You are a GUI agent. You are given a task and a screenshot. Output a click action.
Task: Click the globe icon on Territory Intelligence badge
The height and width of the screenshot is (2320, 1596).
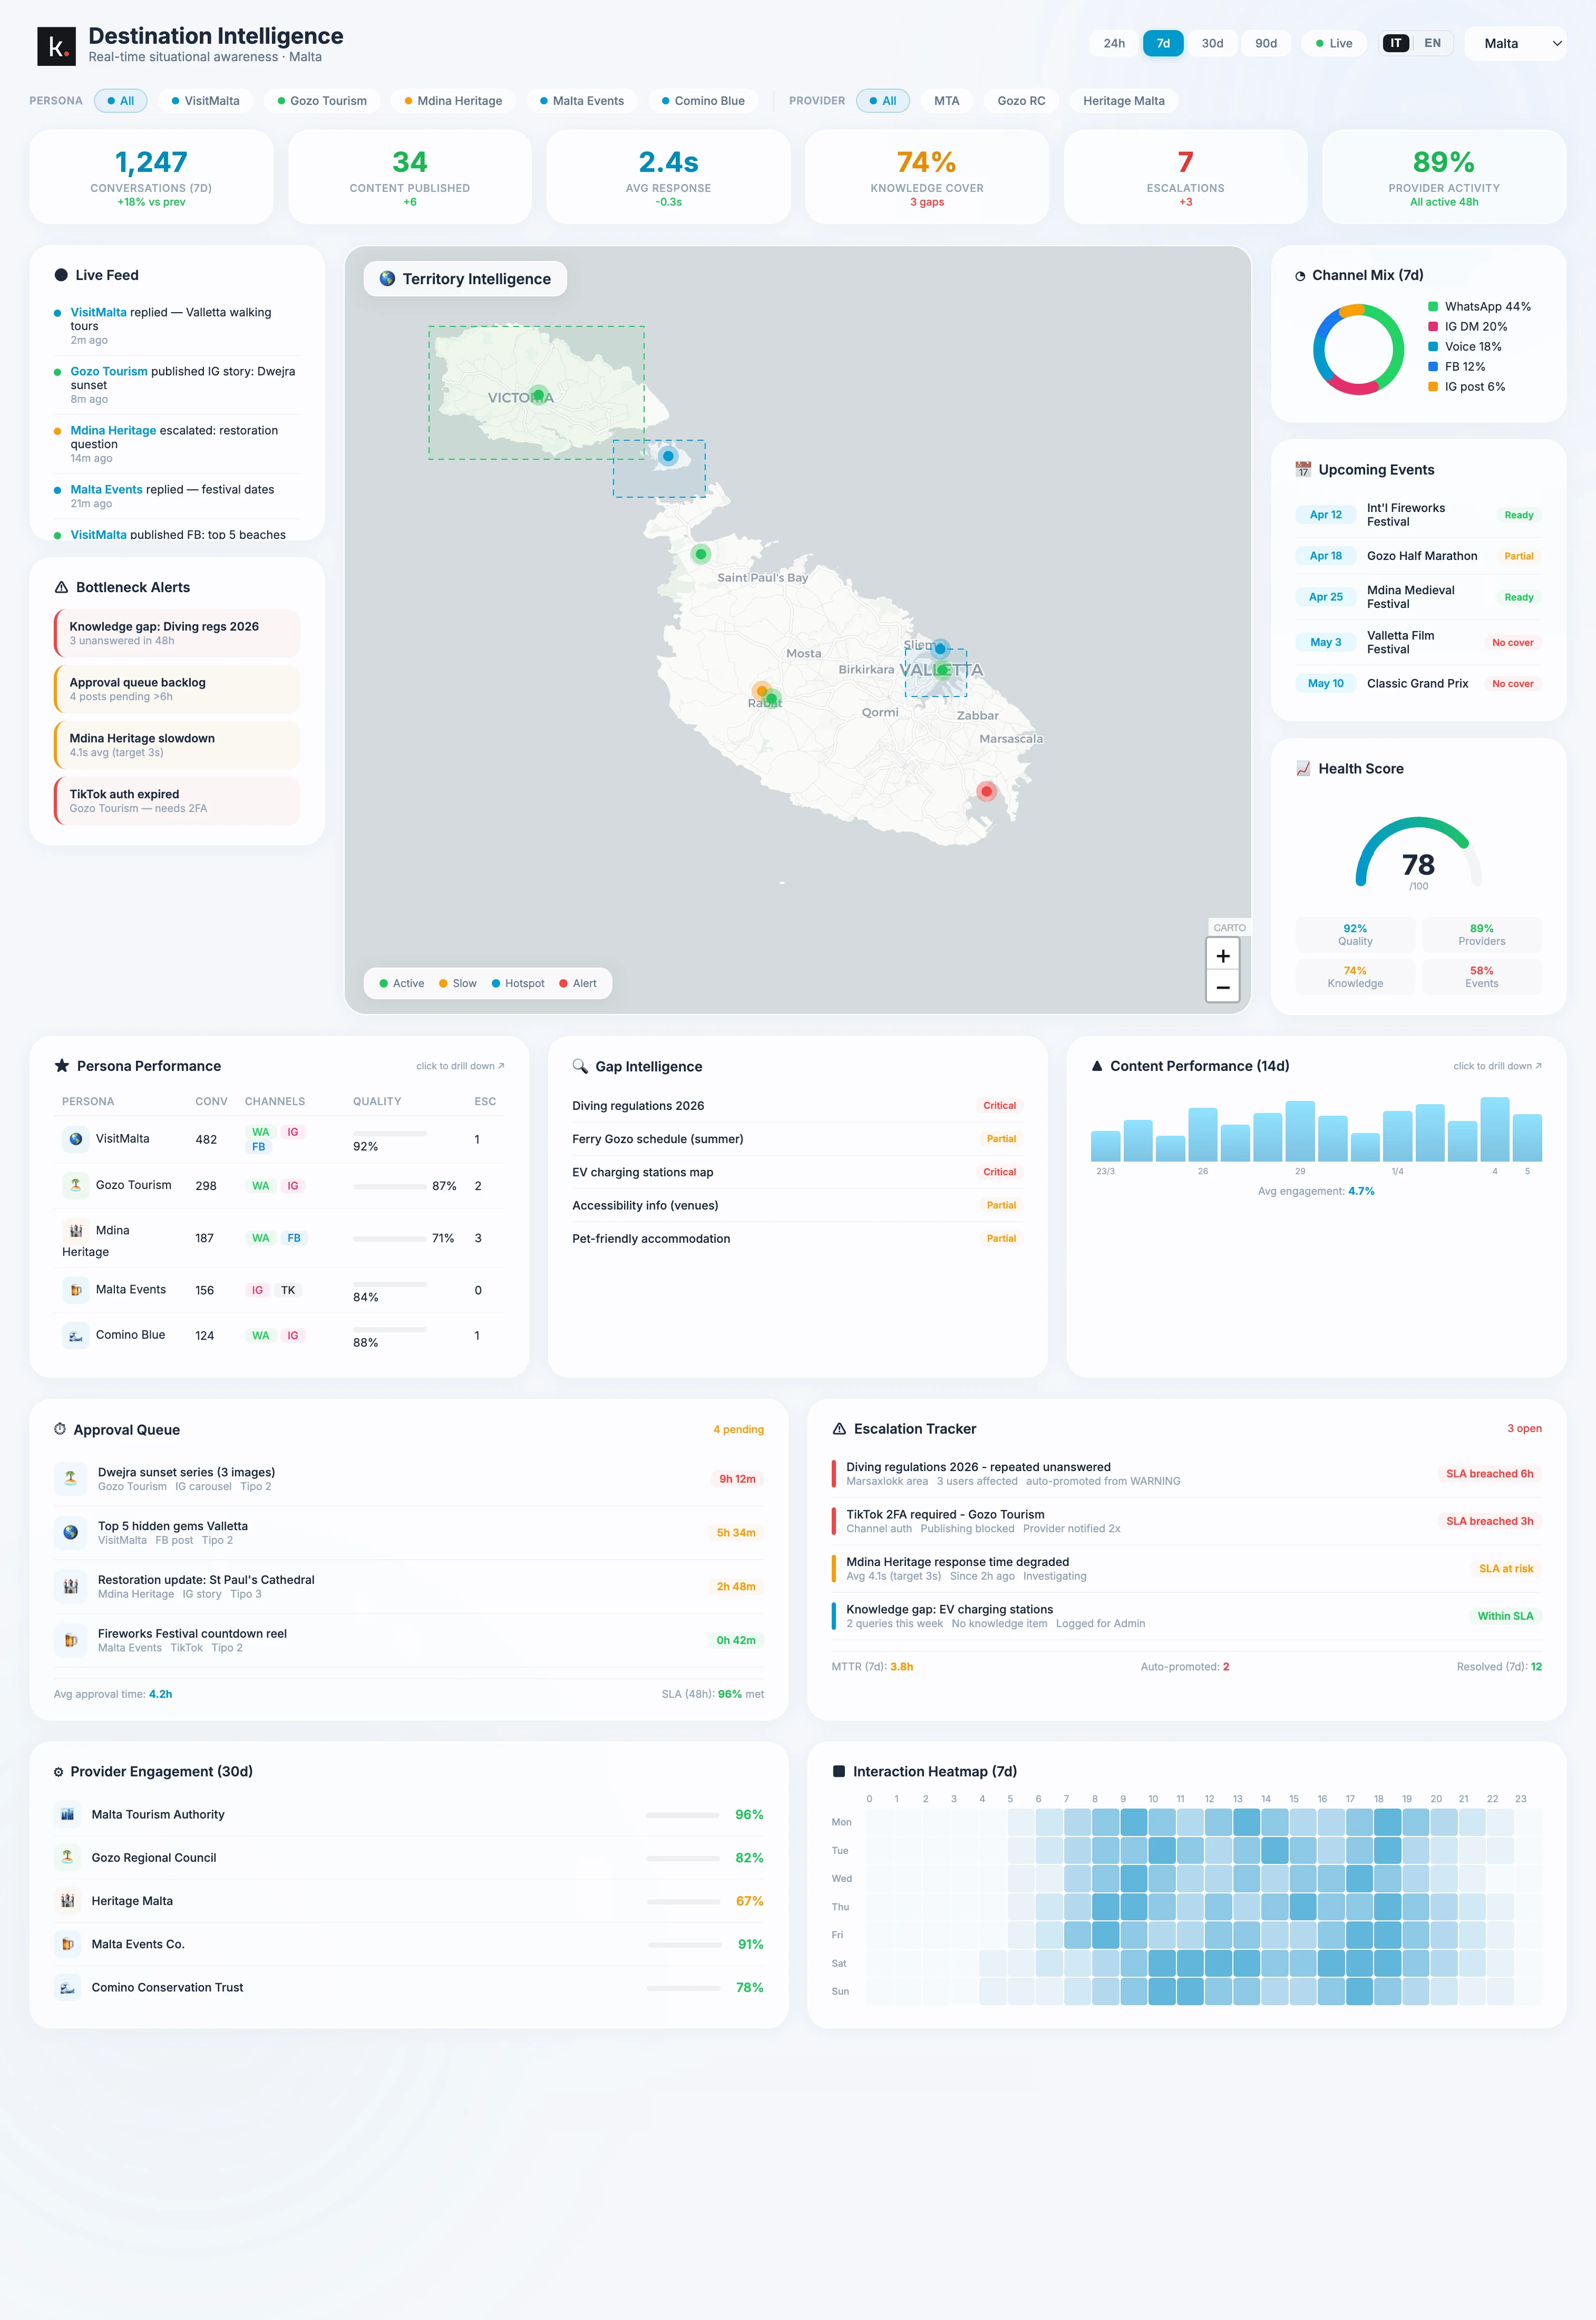point(388,278)
